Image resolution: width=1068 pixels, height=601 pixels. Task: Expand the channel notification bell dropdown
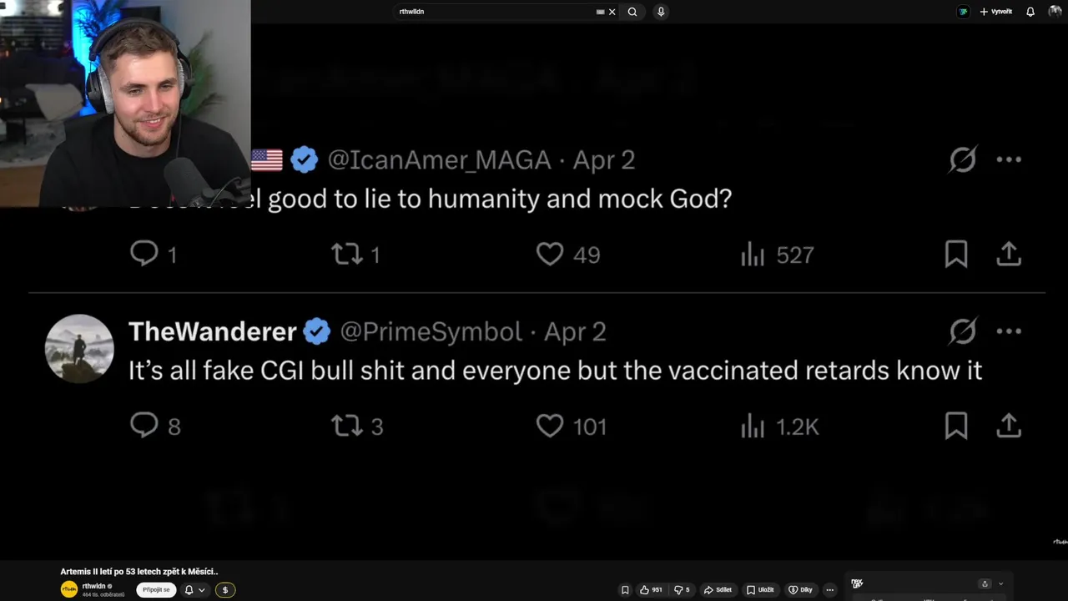(194, 590)
